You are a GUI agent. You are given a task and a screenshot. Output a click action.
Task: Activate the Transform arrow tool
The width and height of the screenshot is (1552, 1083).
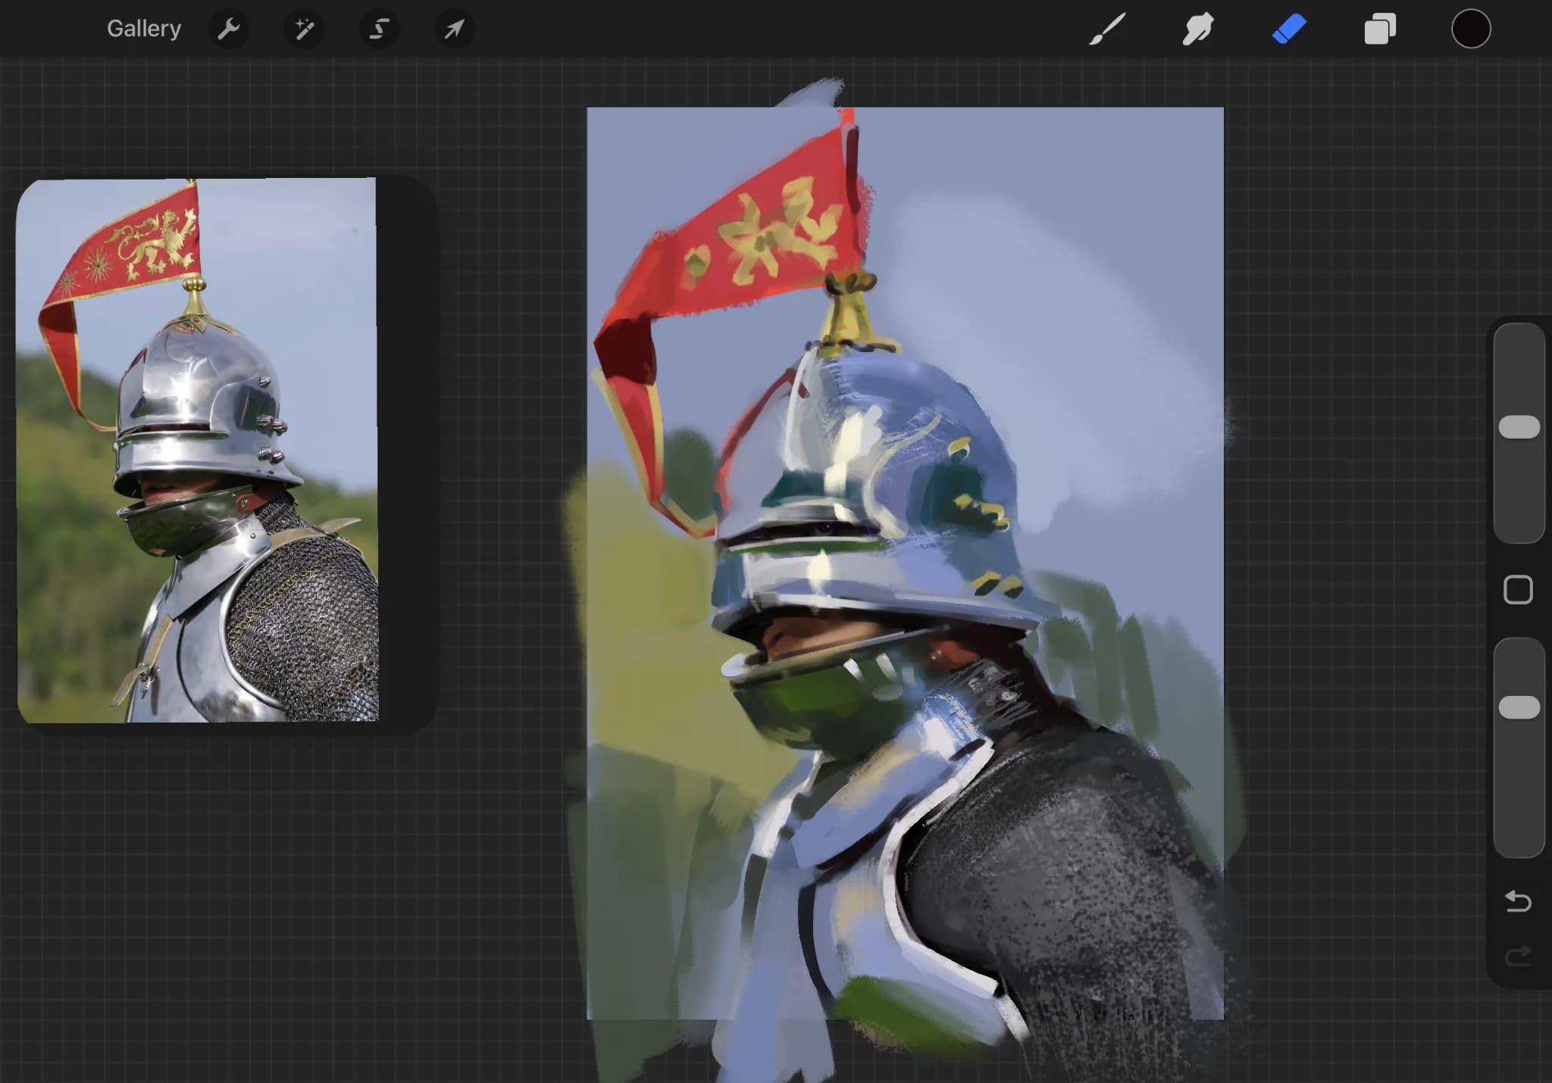pos(454,29)
